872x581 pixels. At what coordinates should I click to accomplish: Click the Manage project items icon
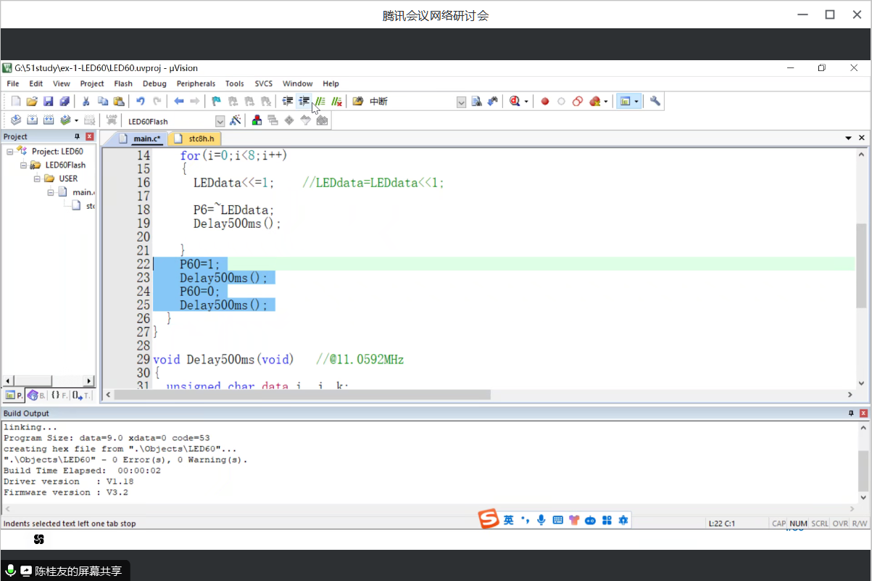coord(257,120)
